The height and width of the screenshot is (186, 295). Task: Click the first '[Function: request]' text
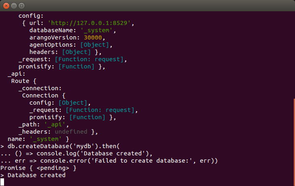[89, 59]
